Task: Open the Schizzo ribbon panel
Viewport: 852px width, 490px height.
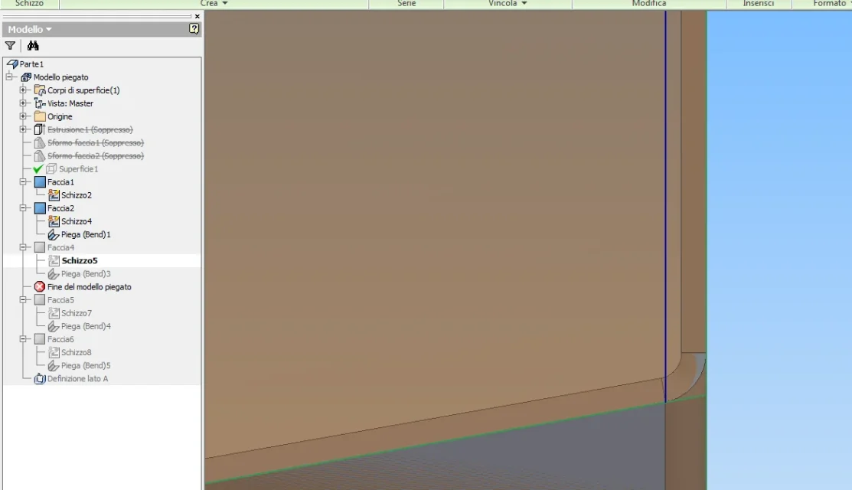Action: point(29,4)
